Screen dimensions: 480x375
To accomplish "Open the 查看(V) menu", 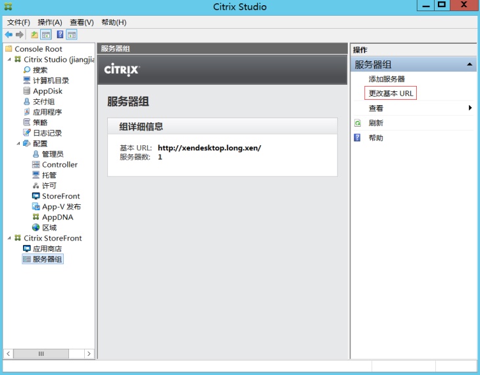I will pos(82,22).
